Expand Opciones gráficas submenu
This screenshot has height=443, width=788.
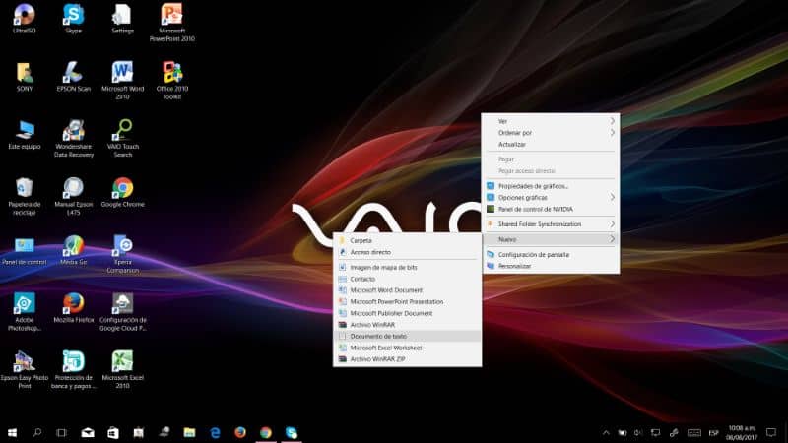coord(551,198)
